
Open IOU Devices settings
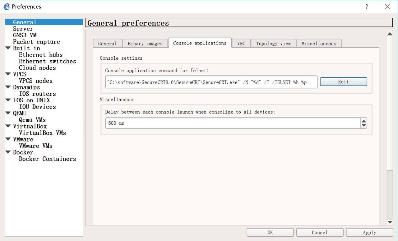point(37,107)
